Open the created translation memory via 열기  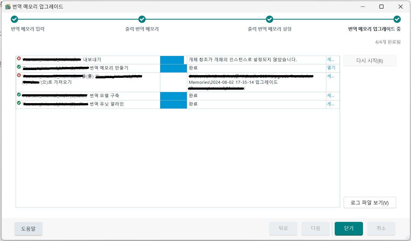point(332,68)
